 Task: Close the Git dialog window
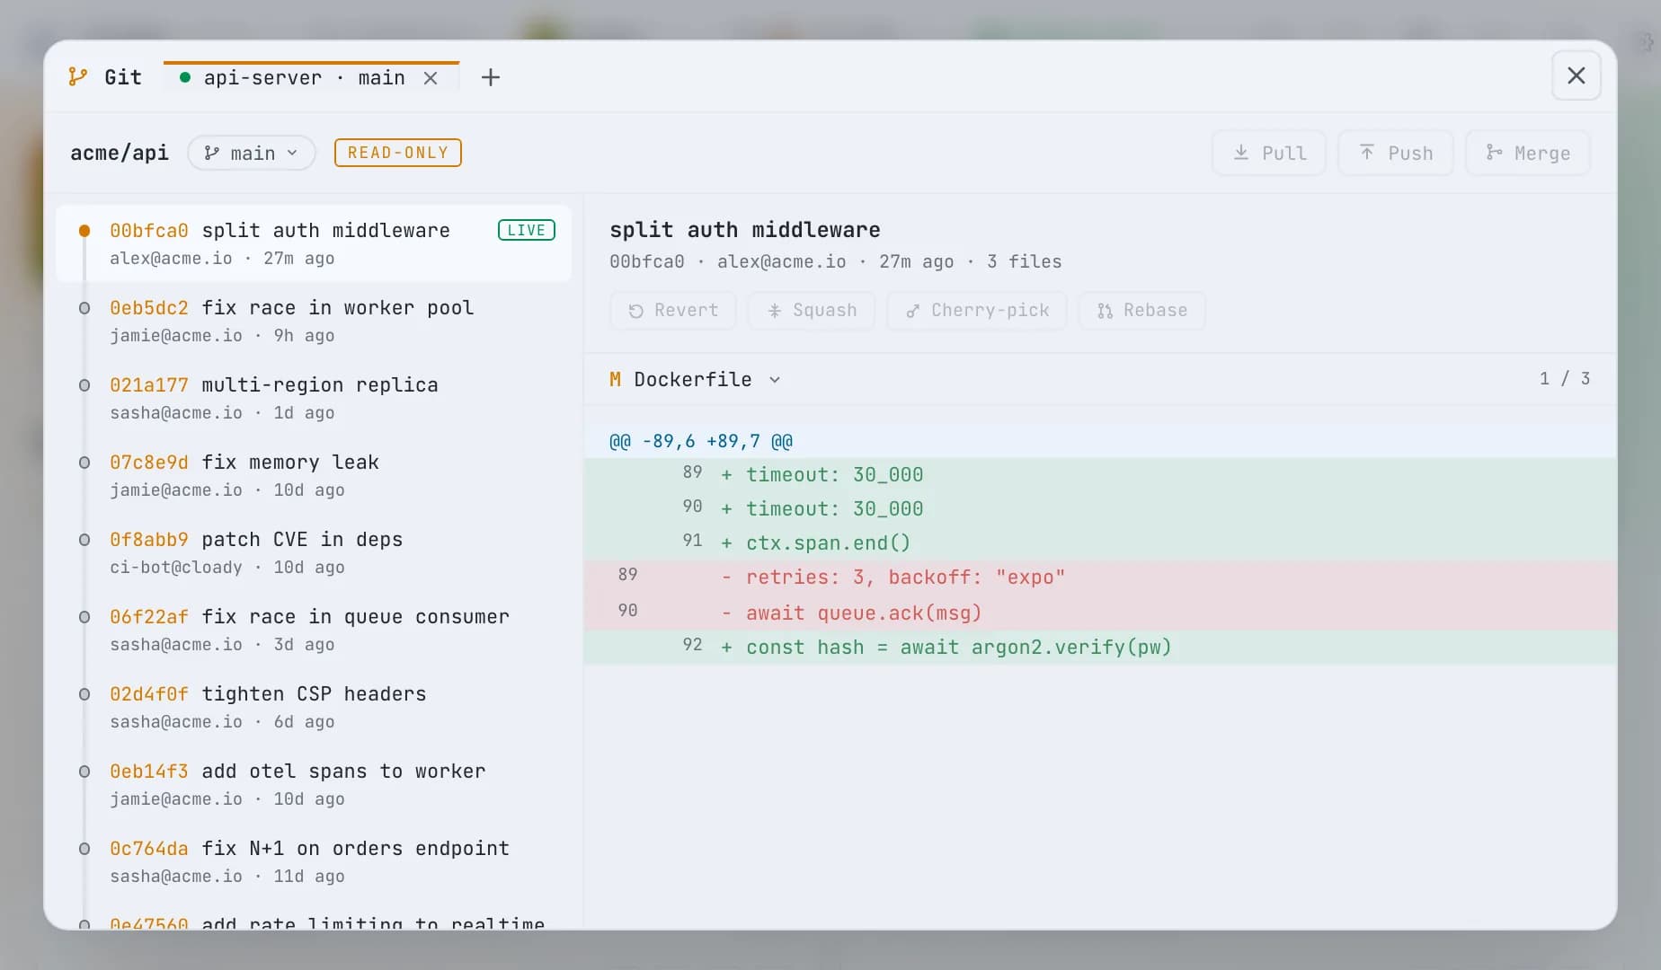(x=1576, y=75)
